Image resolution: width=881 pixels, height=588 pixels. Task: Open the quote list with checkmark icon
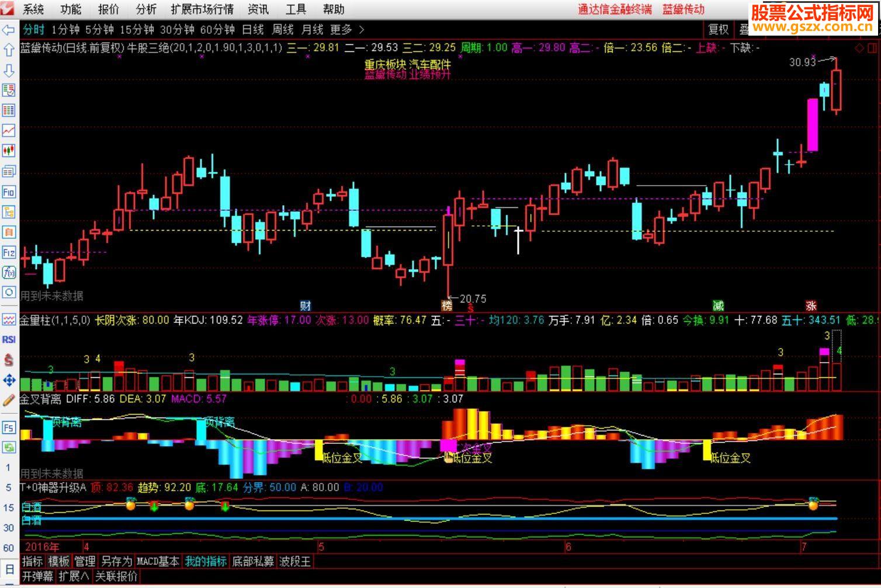9,91
